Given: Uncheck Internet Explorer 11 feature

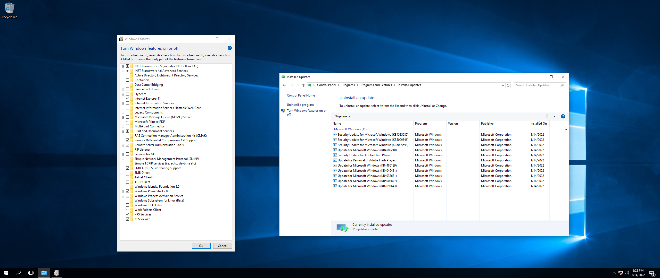Looking at the screenshot, I should [x=127, y=99].
